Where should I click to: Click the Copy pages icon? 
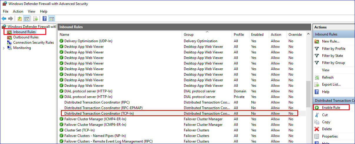point(317,122)
